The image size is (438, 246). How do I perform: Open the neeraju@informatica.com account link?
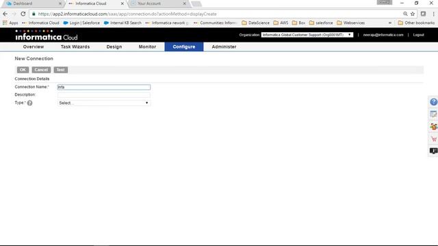coord(383,35)
